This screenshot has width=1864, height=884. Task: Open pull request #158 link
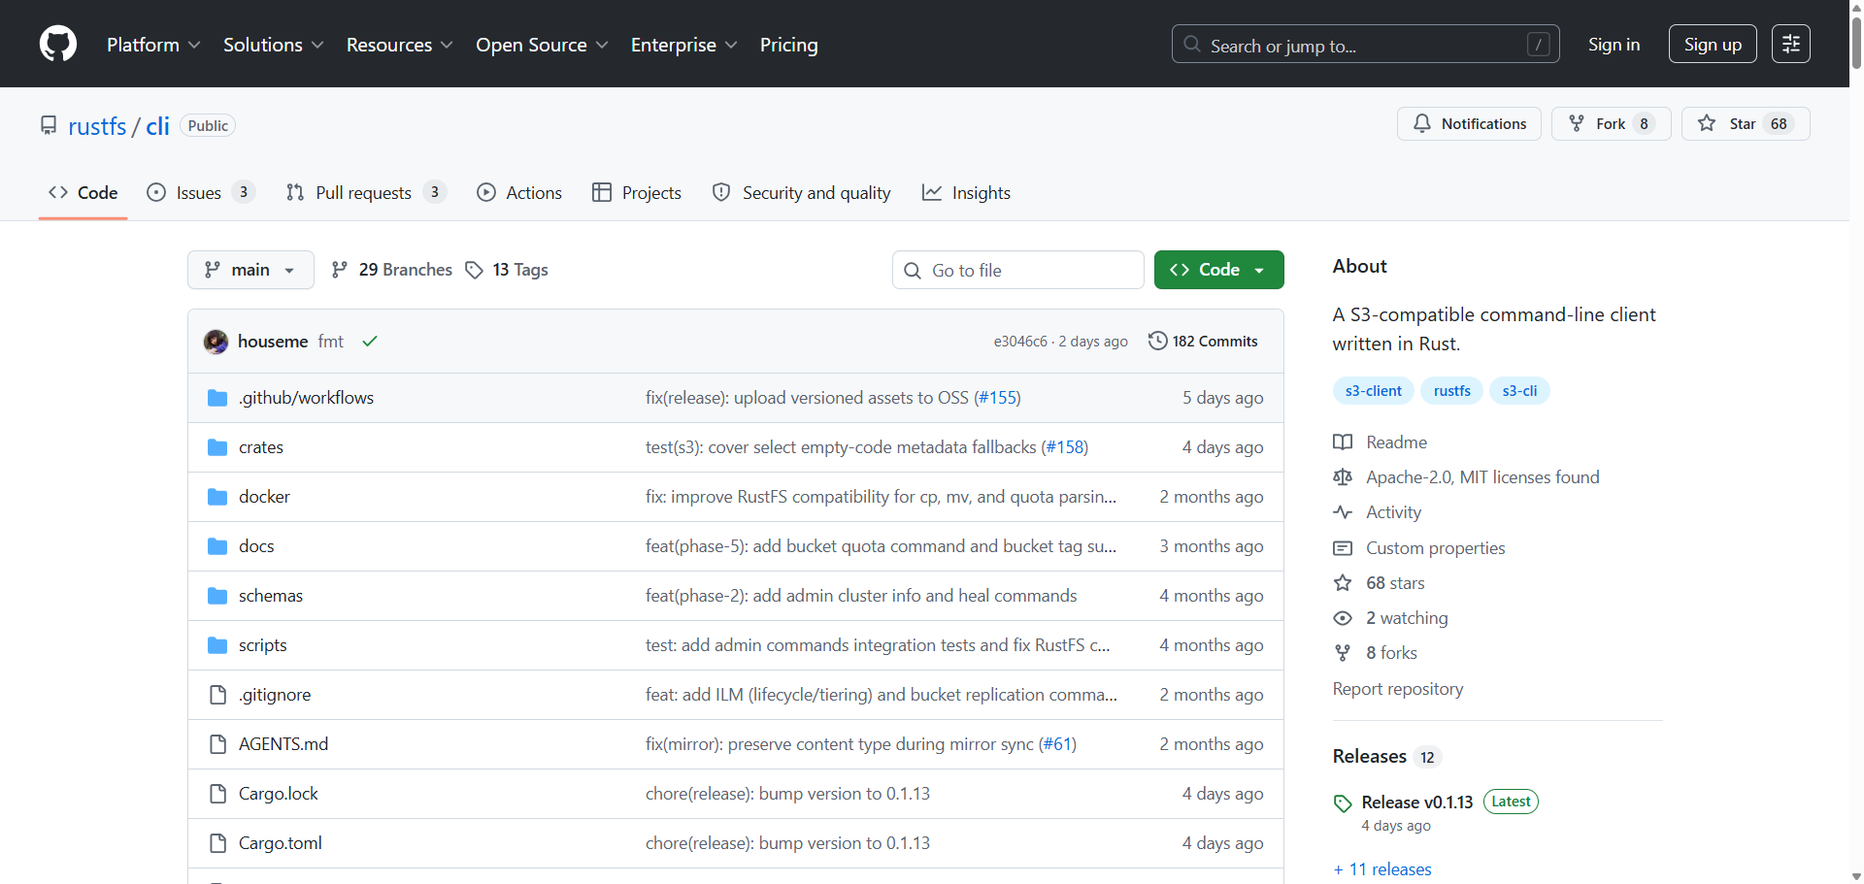[x=1065, y=447]
